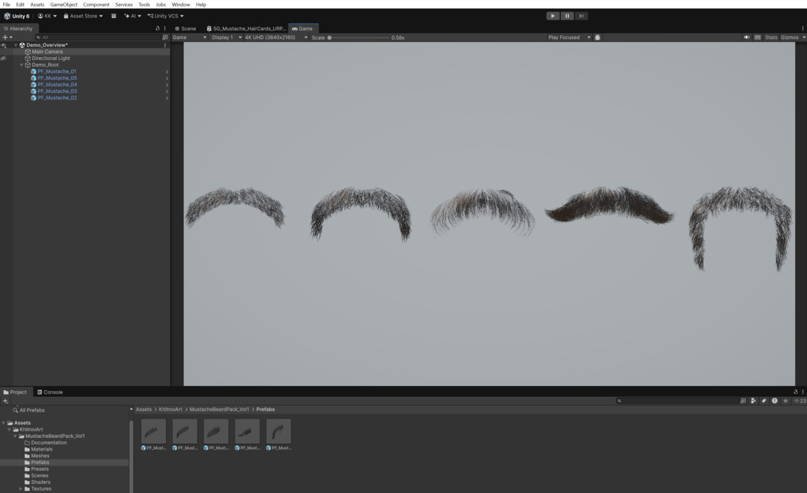Viewport: 807px width, 493px height.
Task: Open the Component menu
Action: pyautogui.click(x=96, y=4)
